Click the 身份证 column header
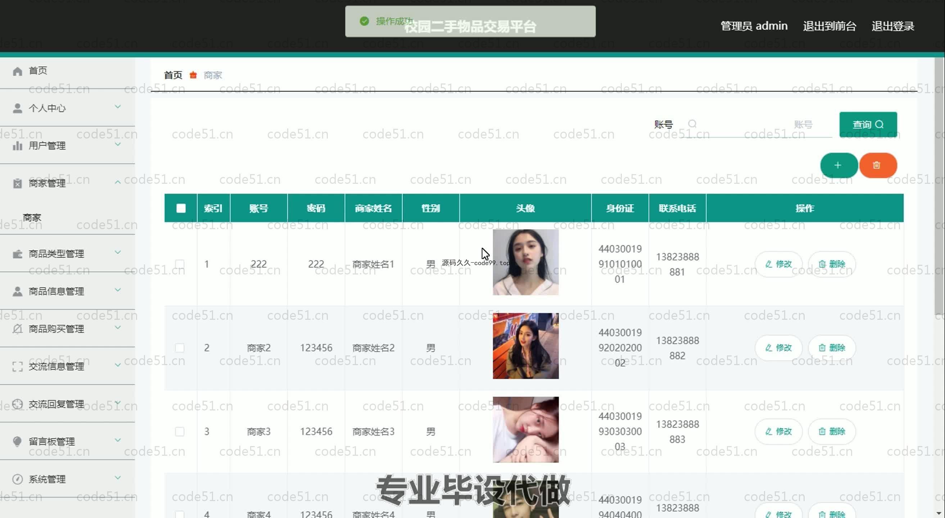 [620, 208]
